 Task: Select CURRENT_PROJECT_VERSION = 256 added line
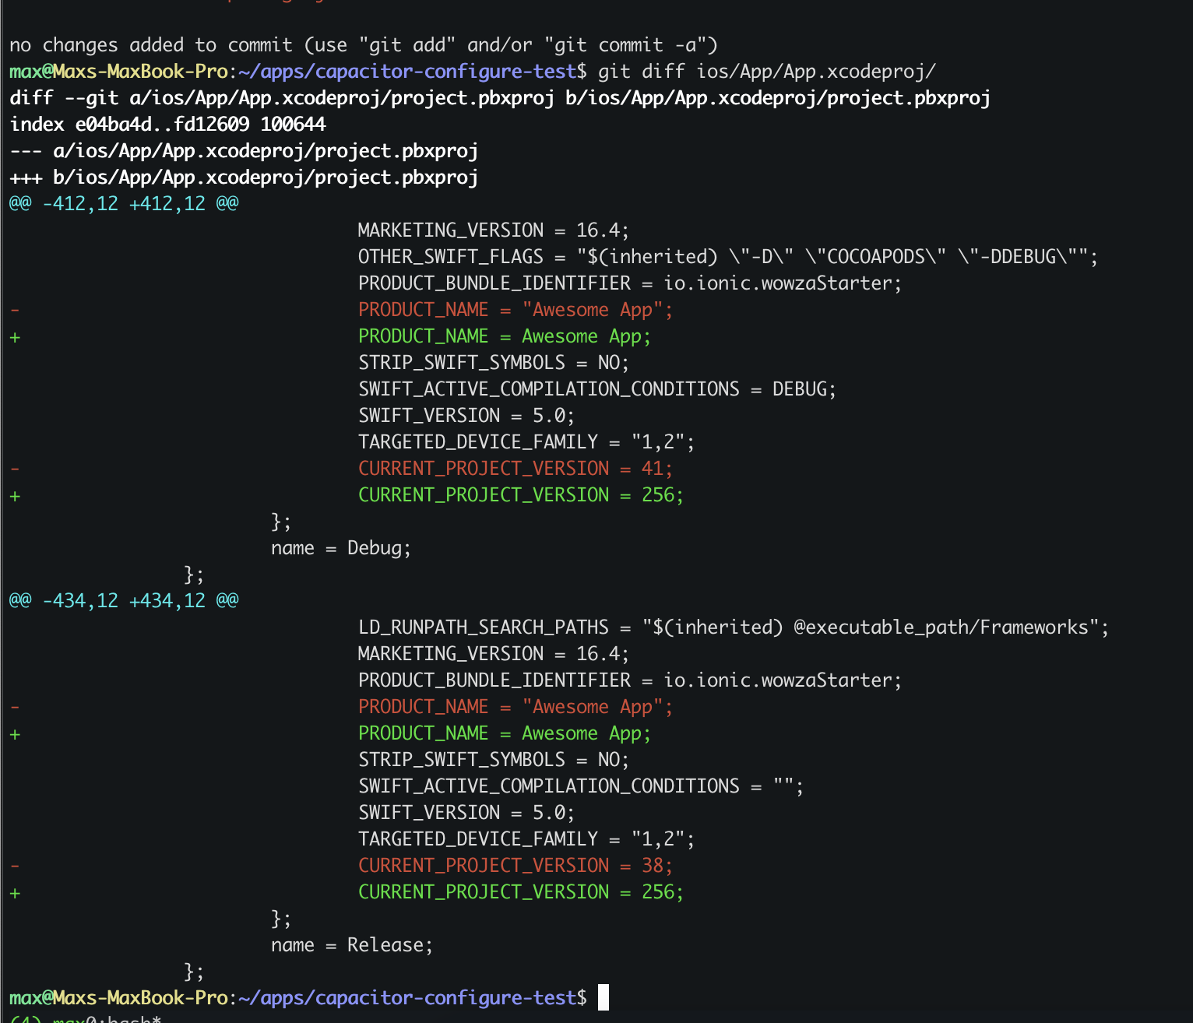520,494
